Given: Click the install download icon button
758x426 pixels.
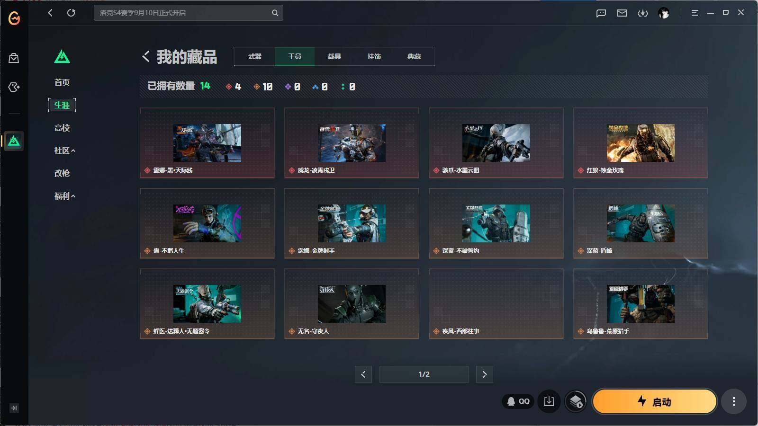Looking at the screenshot, I should click(x=549, y=401).
